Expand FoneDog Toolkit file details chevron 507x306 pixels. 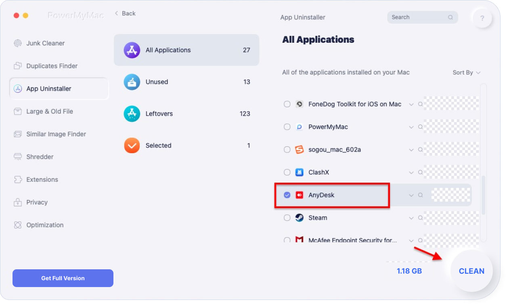pyautogui.click(x=411, y=104)
